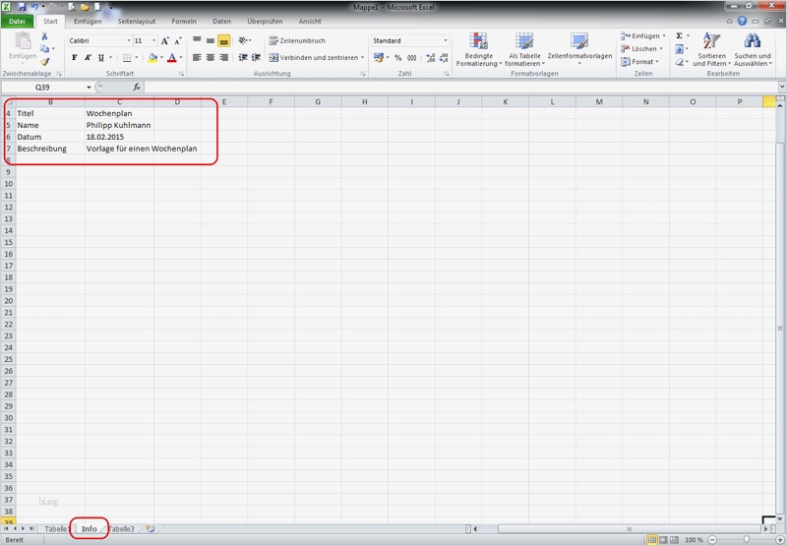Open Als Tabelle formatieren gallery
This screenshot has width=787, height=546.
pyautogui.click(x=524, y=49)
